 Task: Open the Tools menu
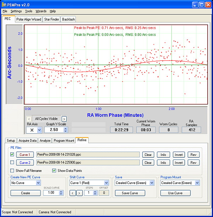coord(29,11)
